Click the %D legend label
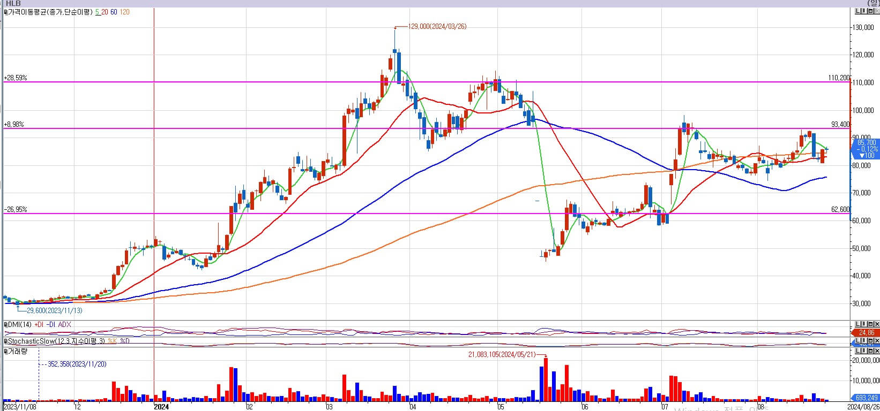The image size is (880, 411). click(x=125, y=341)
